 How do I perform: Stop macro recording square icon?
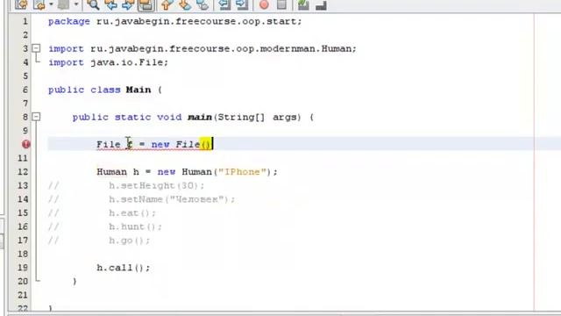pyautogui.click(x=282, y=4)
